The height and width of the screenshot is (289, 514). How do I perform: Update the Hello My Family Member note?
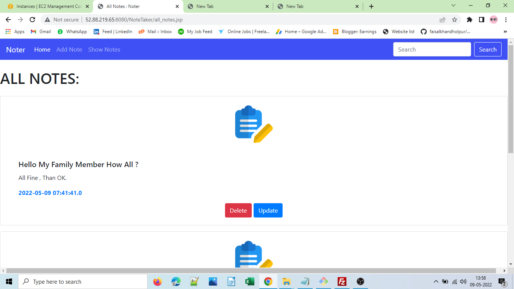[268, 210]
